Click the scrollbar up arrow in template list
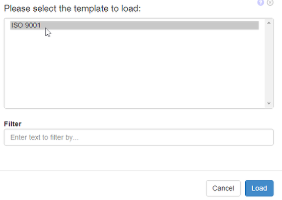 click(269, 23)
